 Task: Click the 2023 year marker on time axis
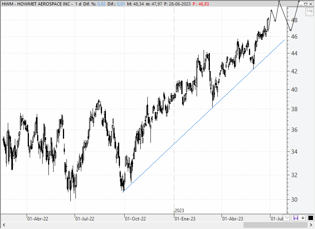pos(179,211)
